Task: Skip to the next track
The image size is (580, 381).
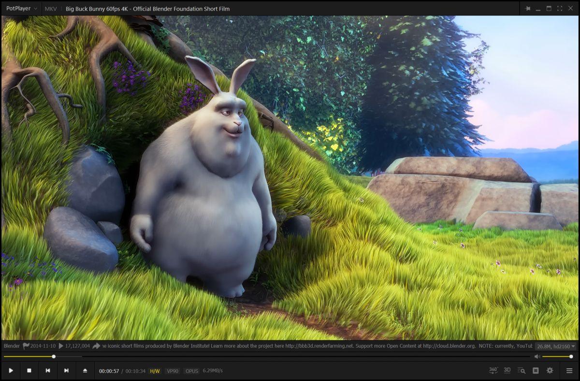Action: coord(66,371)
